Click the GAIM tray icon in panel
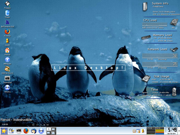180x135 pixels. coord(143,131)
